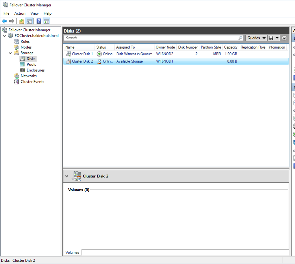The width and height of the screenshot is (295, 264).
Task: Click the 'Available Storage' cell
Action: pyautogui.click(x=129, y=61)
